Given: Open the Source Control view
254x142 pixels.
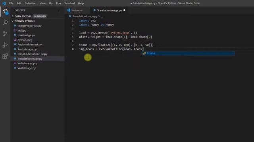Looking at the screenshot, I should click(x=5, y=34).
